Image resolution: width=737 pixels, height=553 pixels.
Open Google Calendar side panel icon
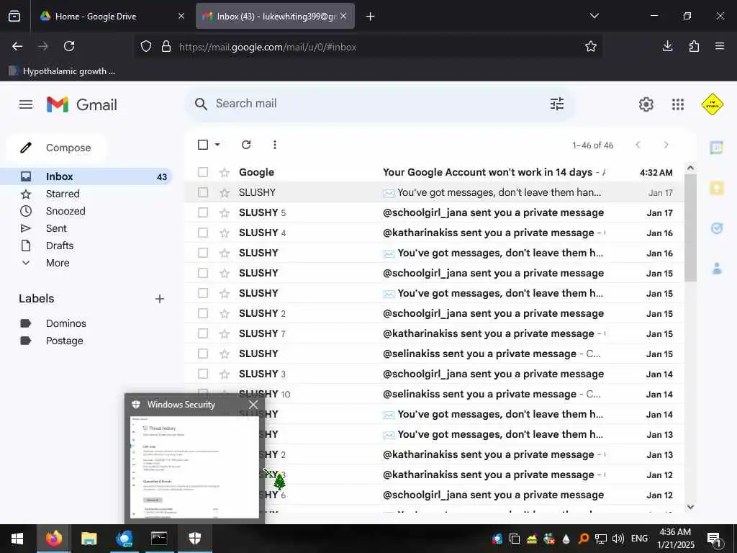(x=716, y=148)
